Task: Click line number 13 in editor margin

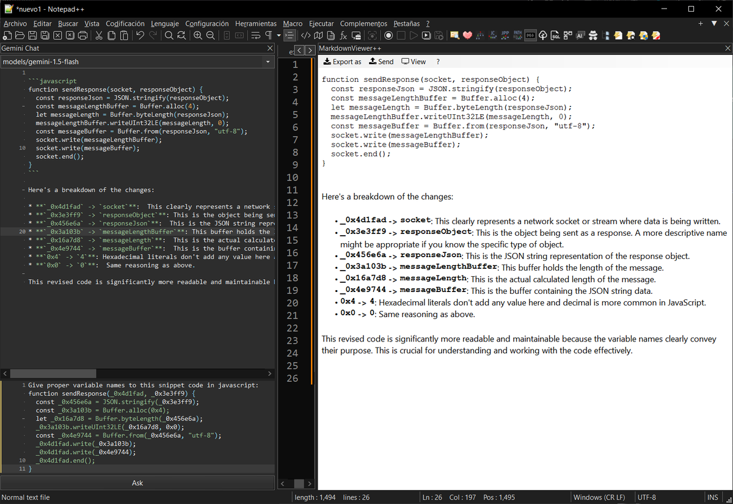Action: 292,215
